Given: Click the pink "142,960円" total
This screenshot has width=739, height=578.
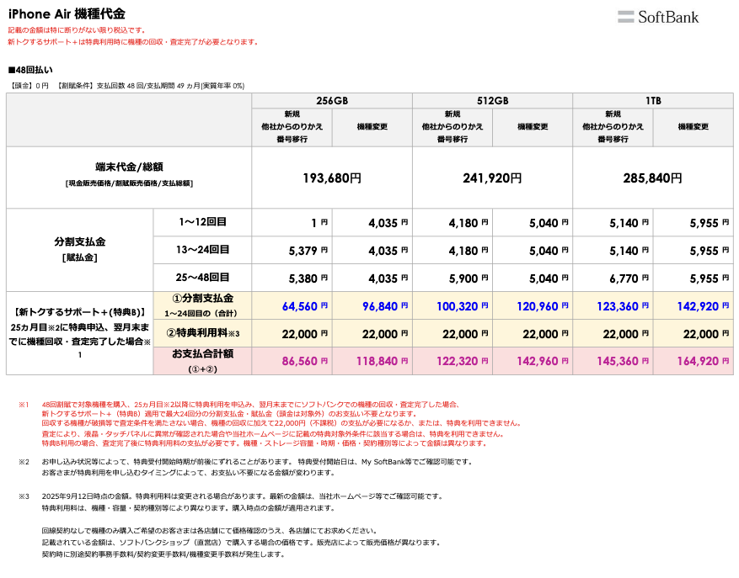Looking at the screenshot, I should [x=543, y=361].
